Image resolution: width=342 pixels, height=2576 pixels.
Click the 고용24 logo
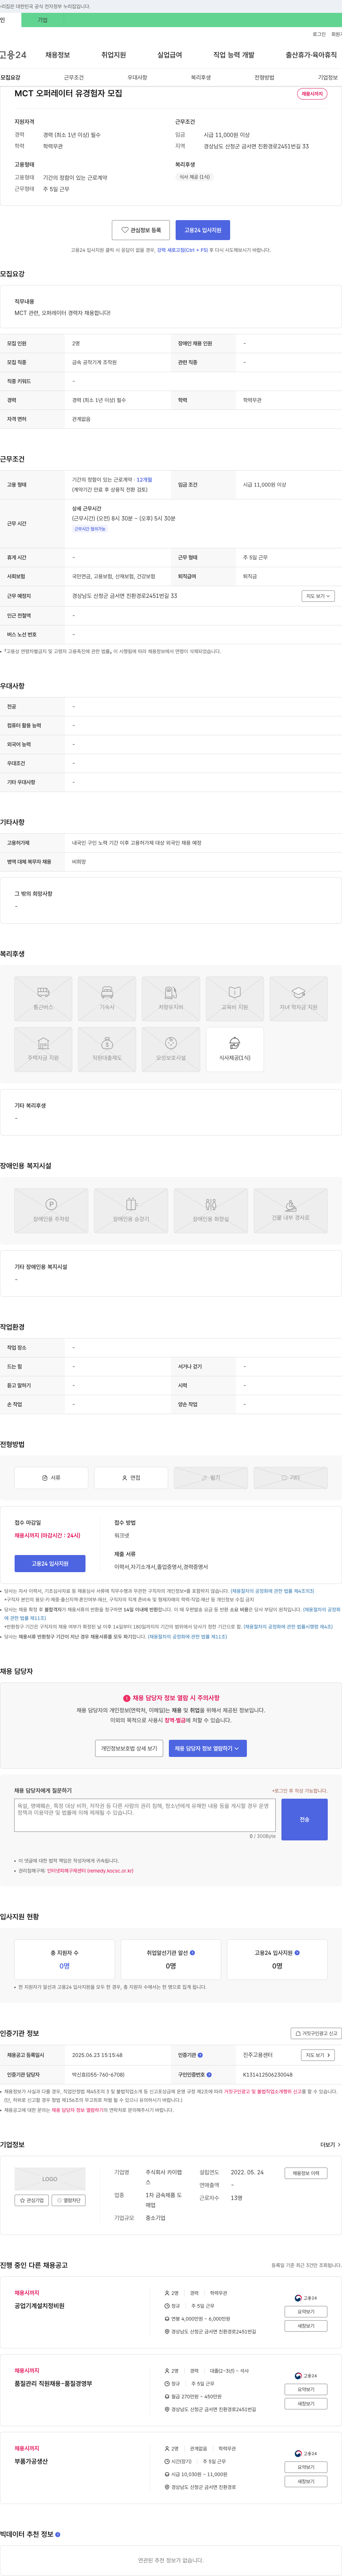[13, 55]
